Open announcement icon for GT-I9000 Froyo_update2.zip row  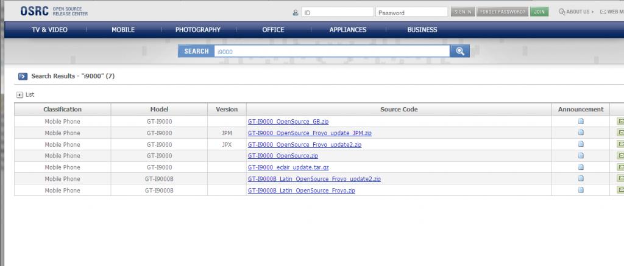(x=581, y=144)
